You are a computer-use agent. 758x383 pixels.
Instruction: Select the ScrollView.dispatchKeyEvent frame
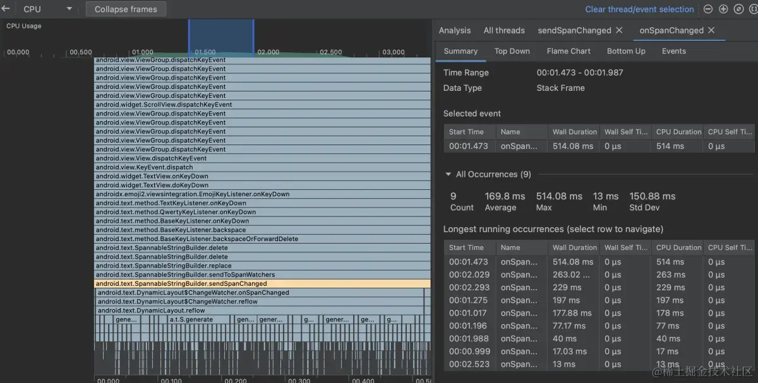pyautogui.click(x=263, y=105)
